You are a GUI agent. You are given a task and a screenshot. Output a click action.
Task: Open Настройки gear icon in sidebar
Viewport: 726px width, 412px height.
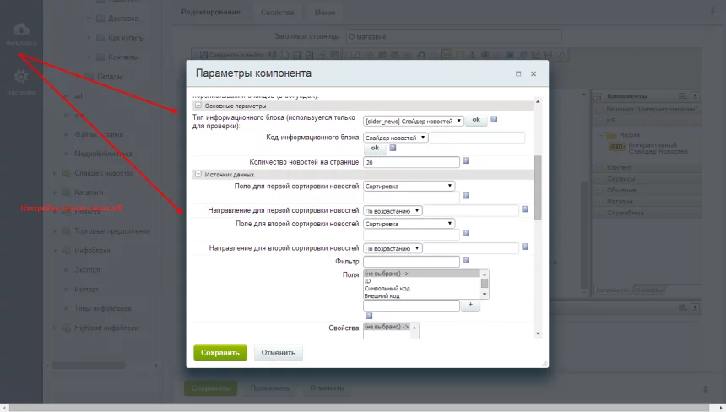point(21,79)
